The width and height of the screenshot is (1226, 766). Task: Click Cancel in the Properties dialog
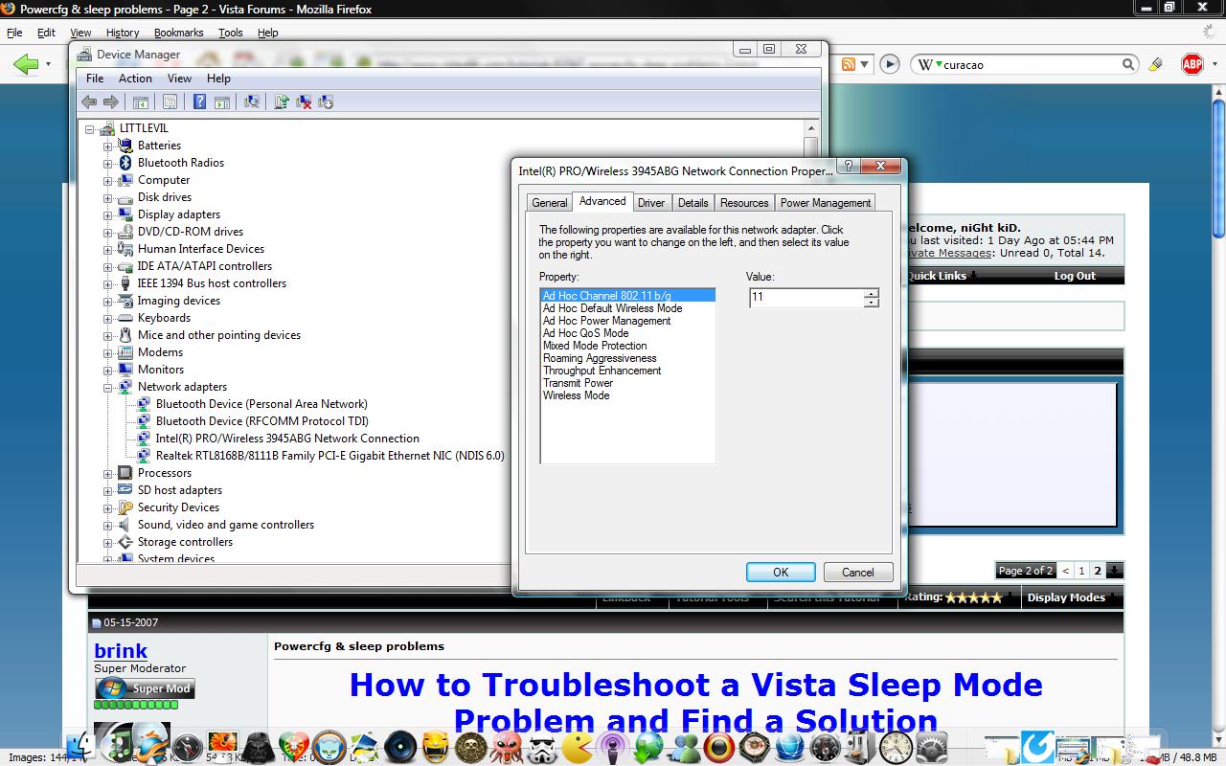[858, 572]
